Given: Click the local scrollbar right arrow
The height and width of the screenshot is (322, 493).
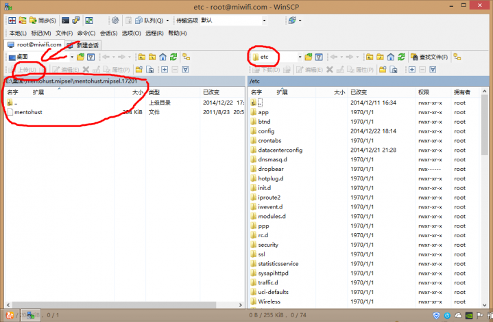Looking at the screenshot, I should pos(241,305).
